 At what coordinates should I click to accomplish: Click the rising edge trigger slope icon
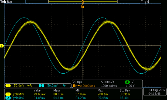coord(133,82)
